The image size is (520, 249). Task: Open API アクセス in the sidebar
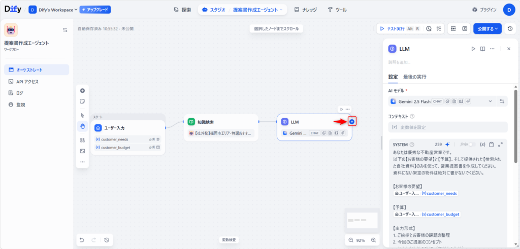point(27,81)
